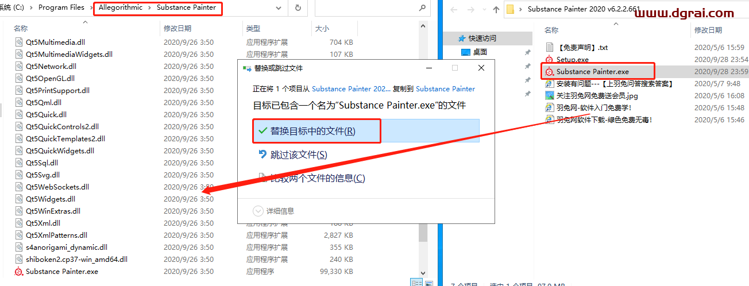Select Qt5WinExtras.dll file name
The image size is (749, 286).
click(x=53, y=211)
